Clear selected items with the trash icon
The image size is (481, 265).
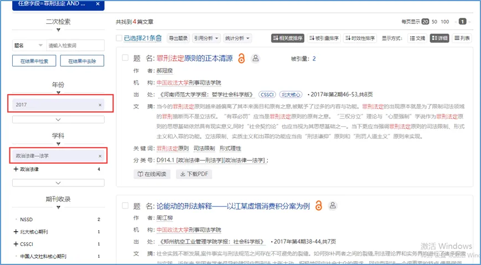pyautogui.click(x=159, y=38)
